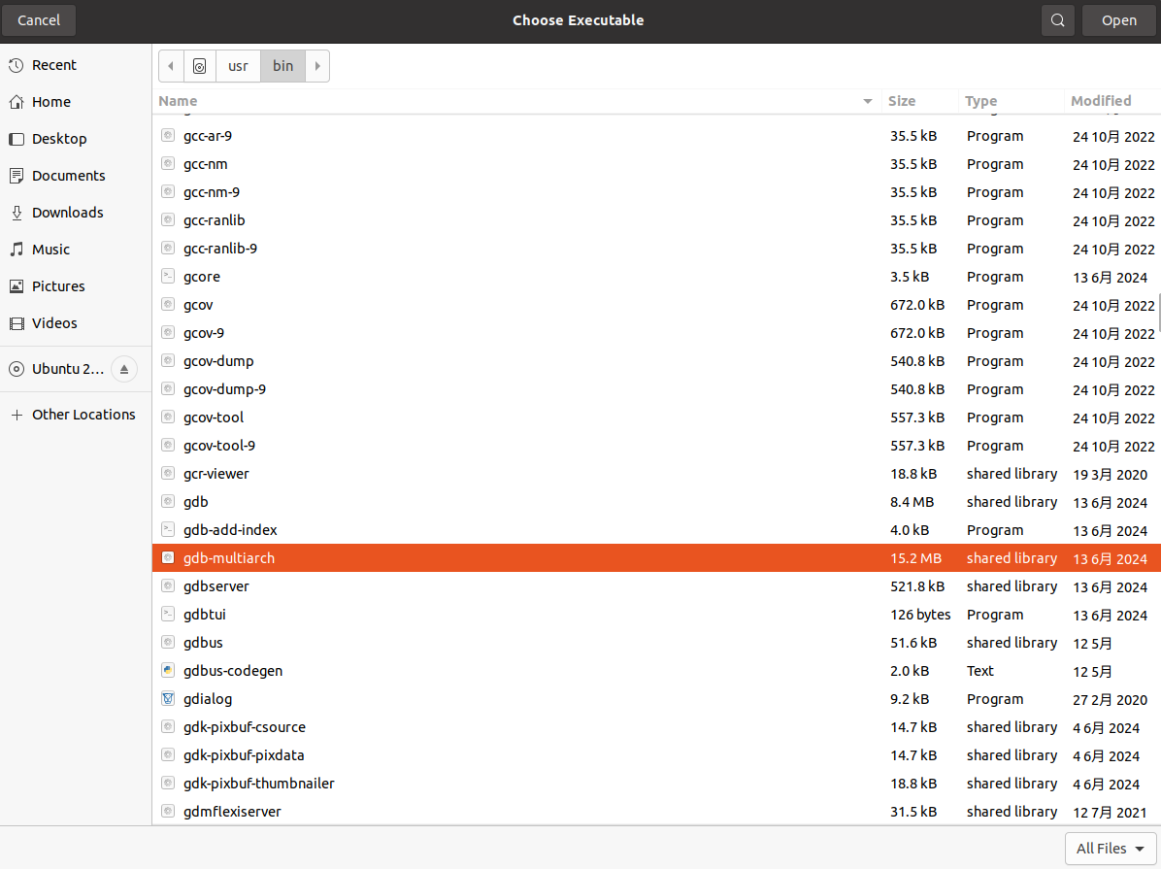Cancel the Choose Executable dialog

(x=39, y=20)
